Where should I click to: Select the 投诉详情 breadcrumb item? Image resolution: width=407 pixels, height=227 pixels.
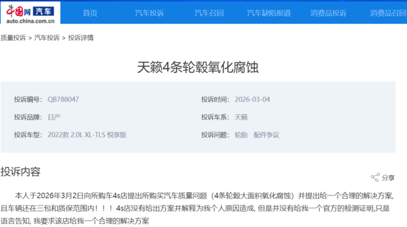pos(81,38)
